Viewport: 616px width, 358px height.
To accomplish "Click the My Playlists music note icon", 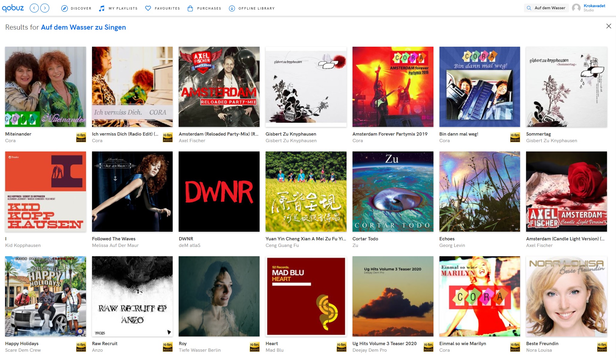I will (102, 8).
